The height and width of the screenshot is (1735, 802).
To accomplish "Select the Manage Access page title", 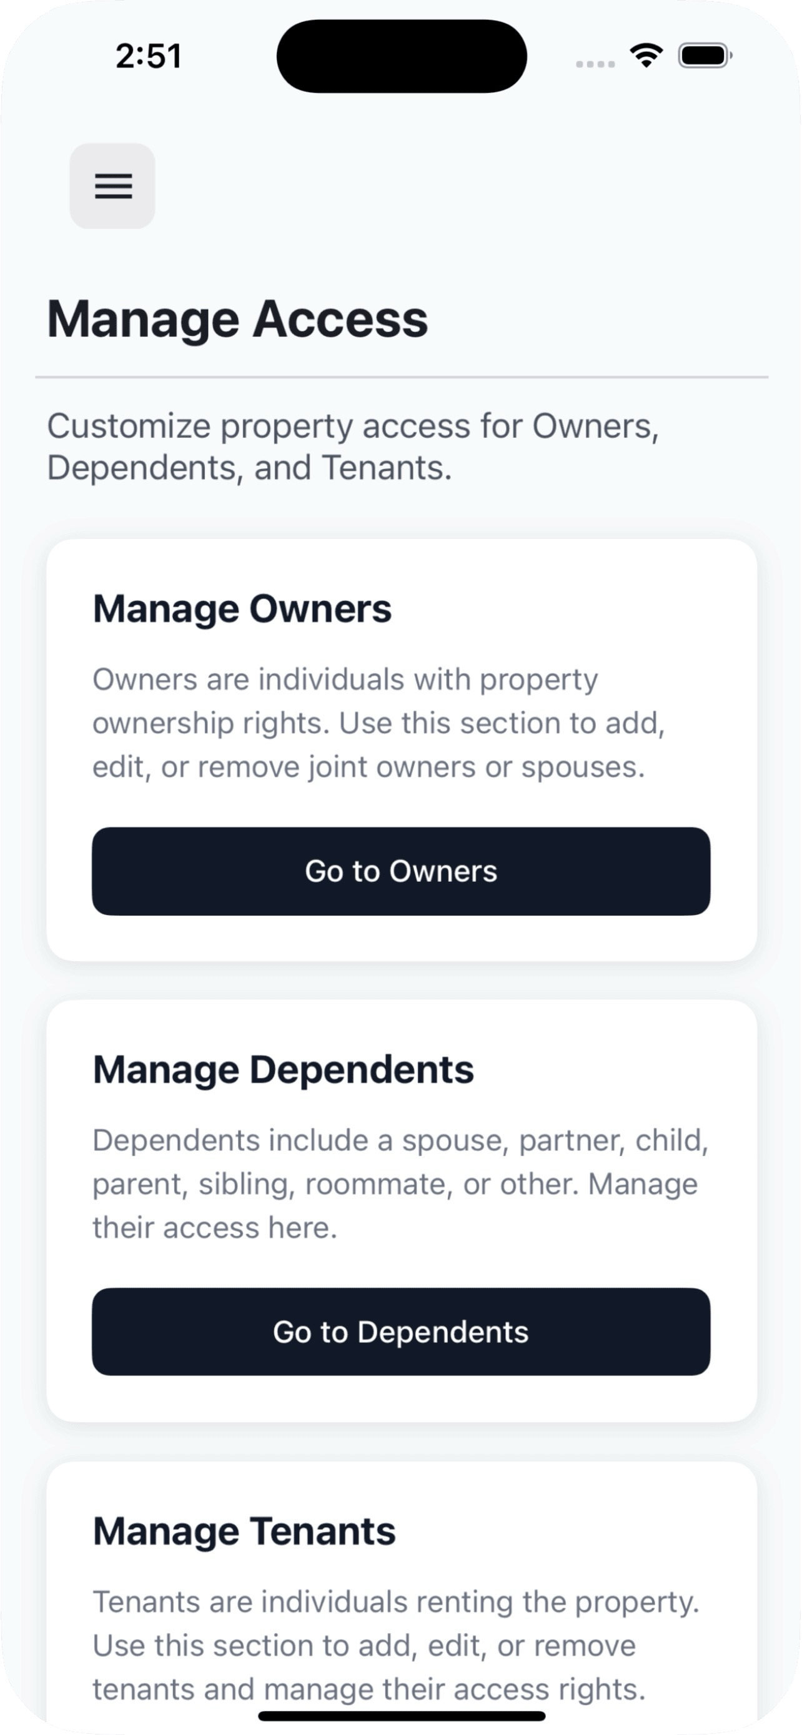I will 238,319.
